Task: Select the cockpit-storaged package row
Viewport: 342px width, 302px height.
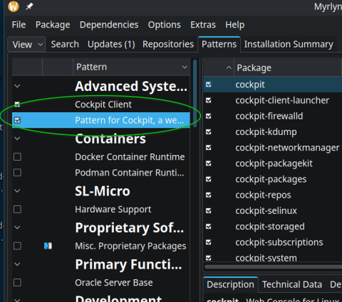Action: point(273,227)
